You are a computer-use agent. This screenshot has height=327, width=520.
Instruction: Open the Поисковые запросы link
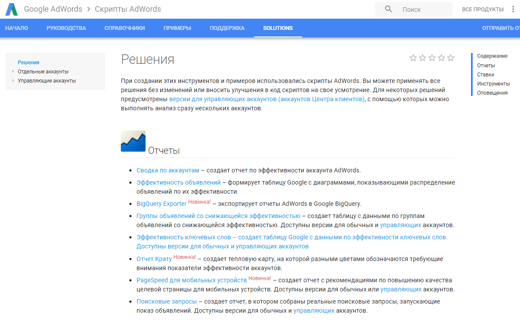click(167, 301)
